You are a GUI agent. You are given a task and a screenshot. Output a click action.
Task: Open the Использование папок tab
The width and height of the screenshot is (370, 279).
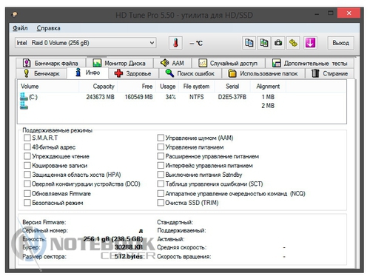pos(263,73)
